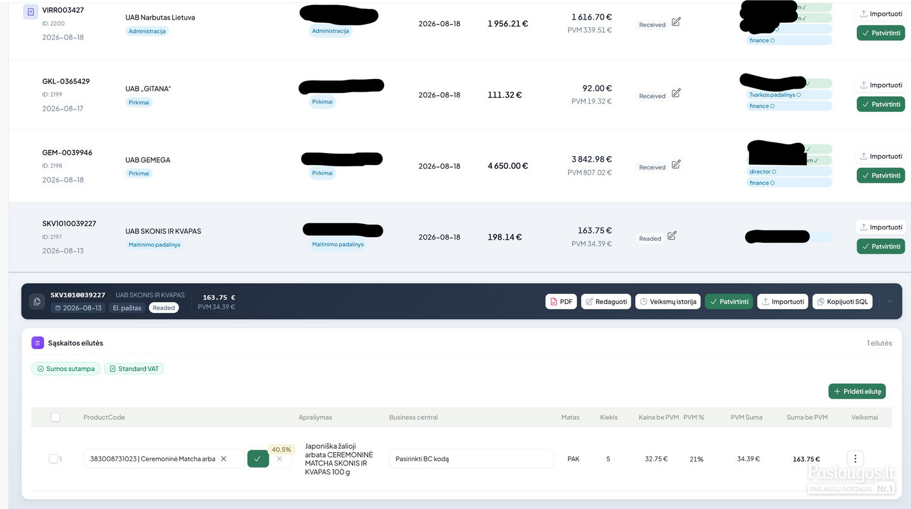Click the Administracija tag under UAB Narbutas Lietuva
The image size is (911, 509).
click(x=147, y=31)
